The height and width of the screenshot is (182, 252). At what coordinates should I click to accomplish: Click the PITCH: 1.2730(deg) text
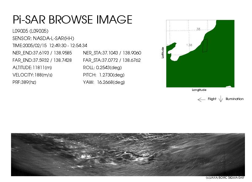[x=104, y=75]
